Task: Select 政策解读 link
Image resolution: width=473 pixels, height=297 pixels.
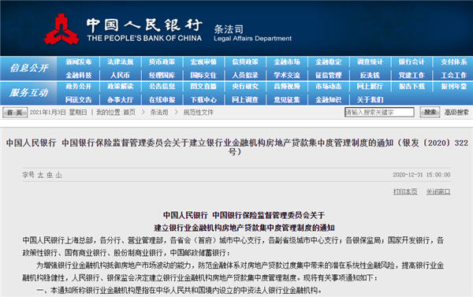Action: (121, 87)
